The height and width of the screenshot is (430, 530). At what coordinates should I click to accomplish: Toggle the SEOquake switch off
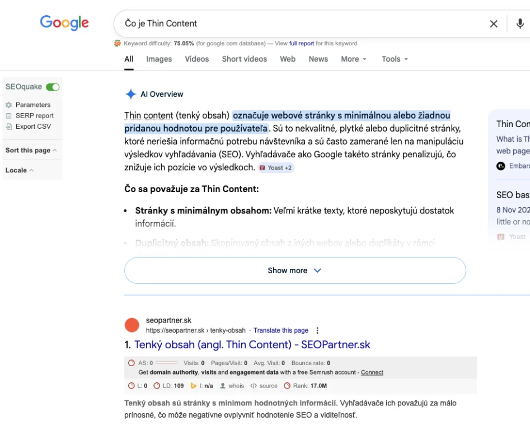point(53,87)
